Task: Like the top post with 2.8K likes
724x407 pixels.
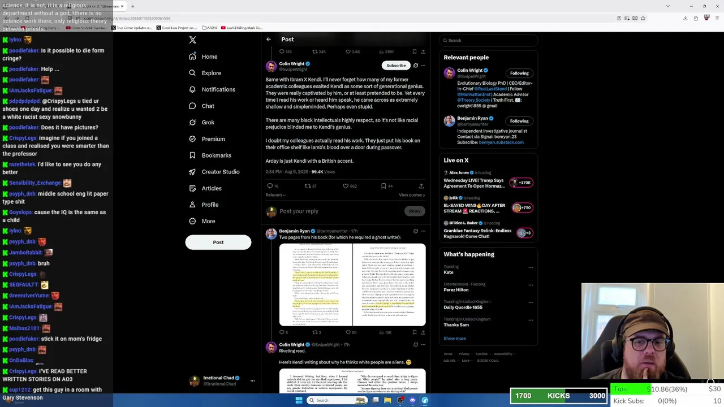Action: coord(348,51)
